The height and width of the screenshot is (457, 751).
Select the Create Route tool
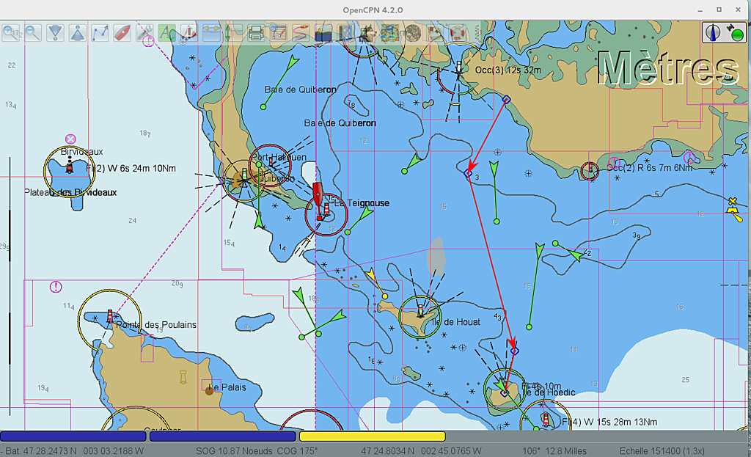point(100,33)
